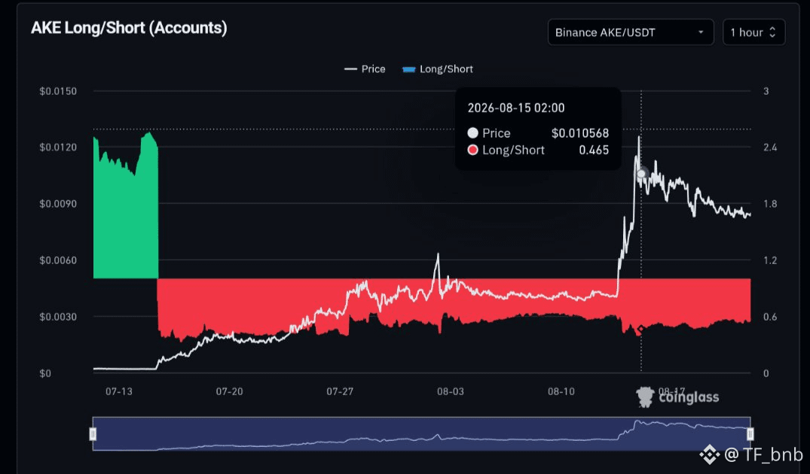Click the 2.4 ratio axis label
The height and width of the screenshot is (474, 810).
pyautogui.click(x=770, y=147)
